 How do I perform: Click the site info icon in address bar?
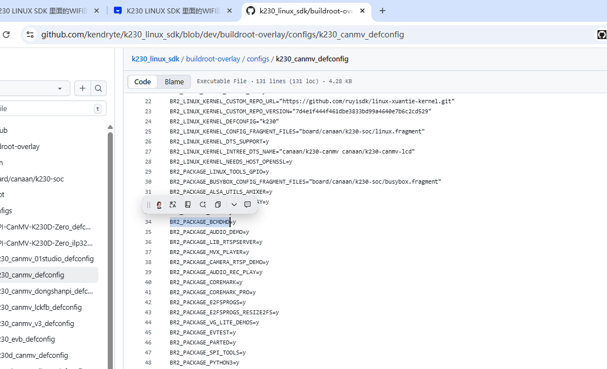tap(30, 35)
